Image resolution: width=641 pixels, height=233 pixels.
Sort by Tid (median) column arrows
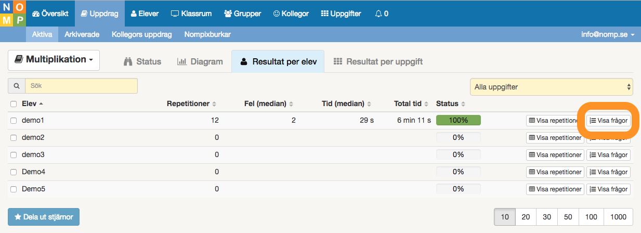pos(369,104)
